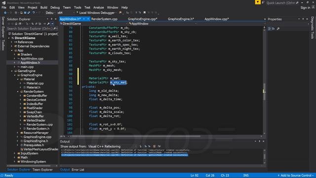Image resolution: width=316 pixels, height=178 pixels.
Task: Start Local Windows Debugger
Action: pos(95,13)
